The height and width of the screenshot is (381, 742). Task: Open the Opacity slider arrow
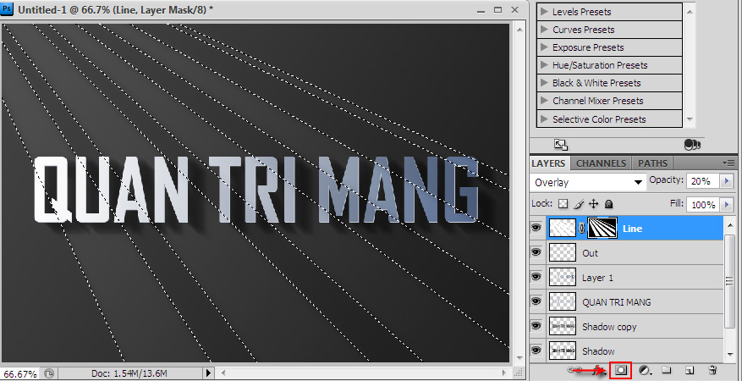(x=725, y=181)
